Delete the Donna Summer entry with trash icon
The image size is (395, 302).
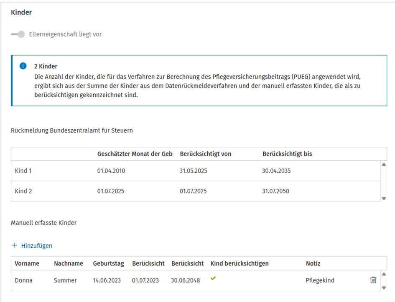tap(373, 280)
